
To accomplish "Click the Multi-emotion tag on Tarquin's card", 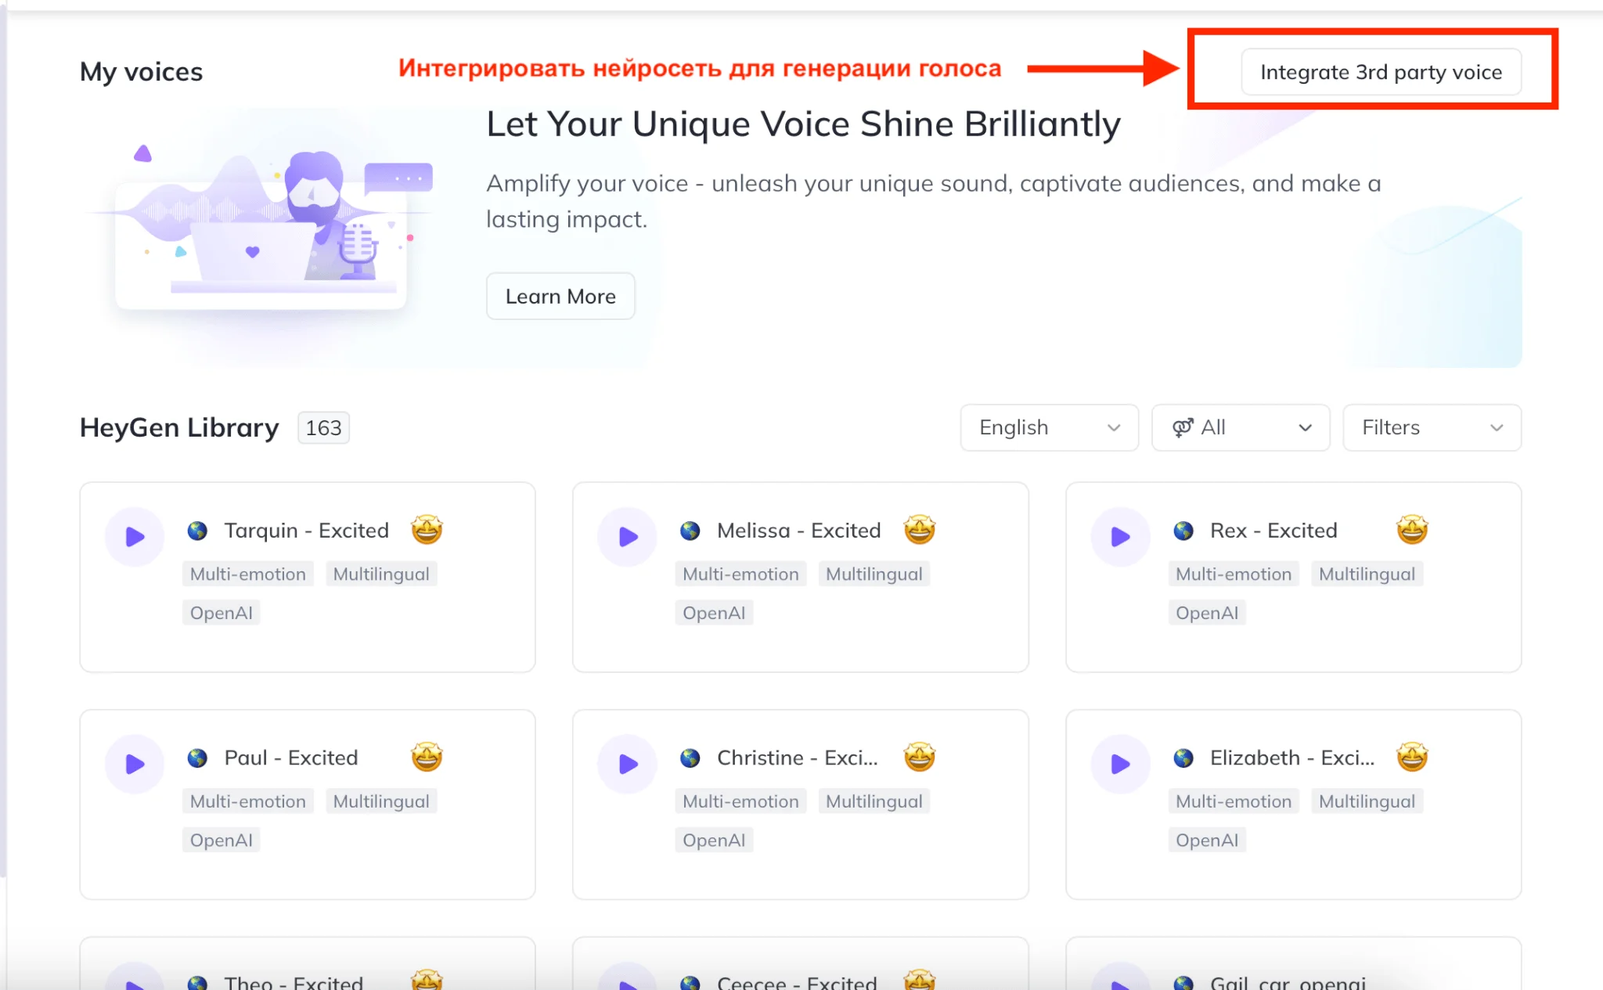I will [248, 574].
